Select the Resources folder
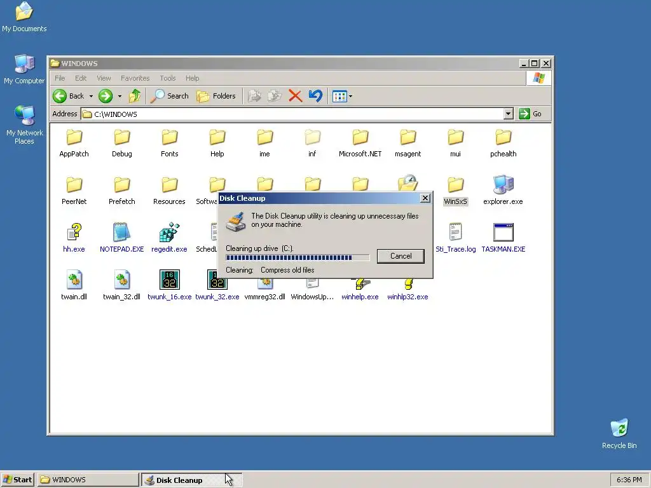 tap(169, 191)
